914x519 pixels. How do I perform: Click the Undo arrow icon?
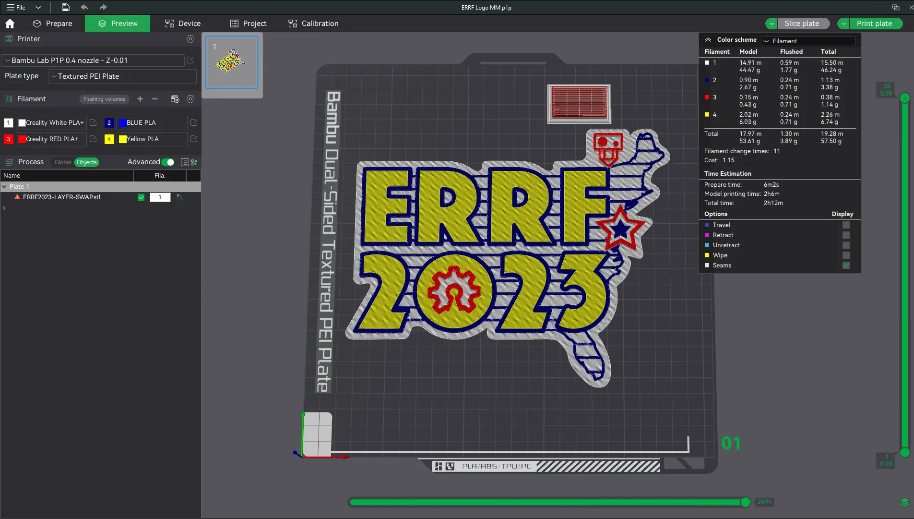pos(84,7)
